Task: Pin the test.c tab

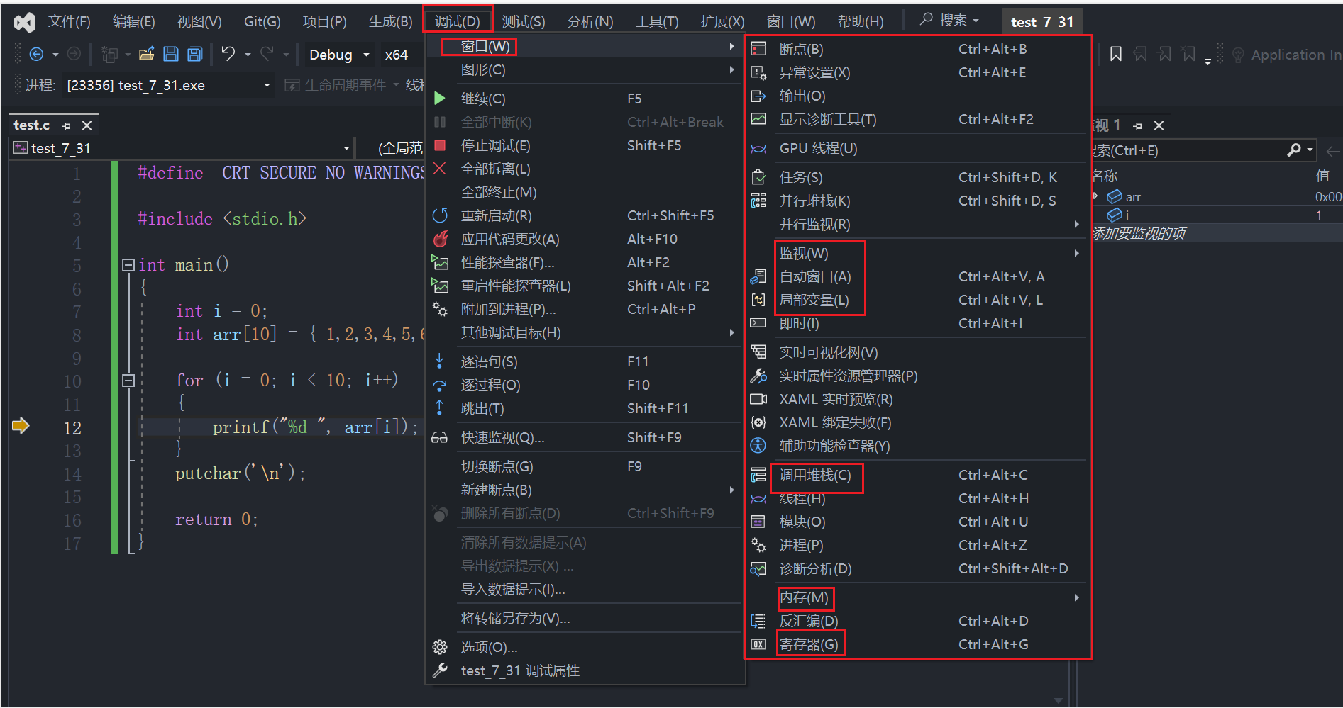Action: click(x=67, y=125)
